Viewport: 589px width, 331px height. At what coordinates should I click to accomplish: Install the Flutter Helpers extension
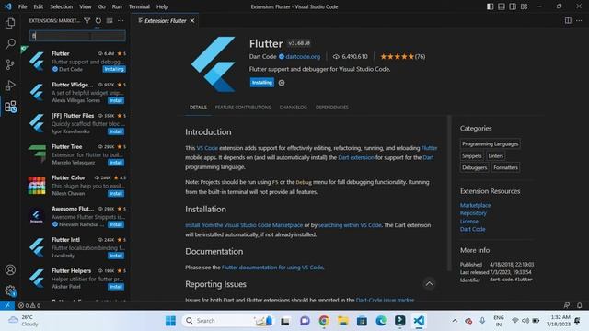tap(116, 287)
